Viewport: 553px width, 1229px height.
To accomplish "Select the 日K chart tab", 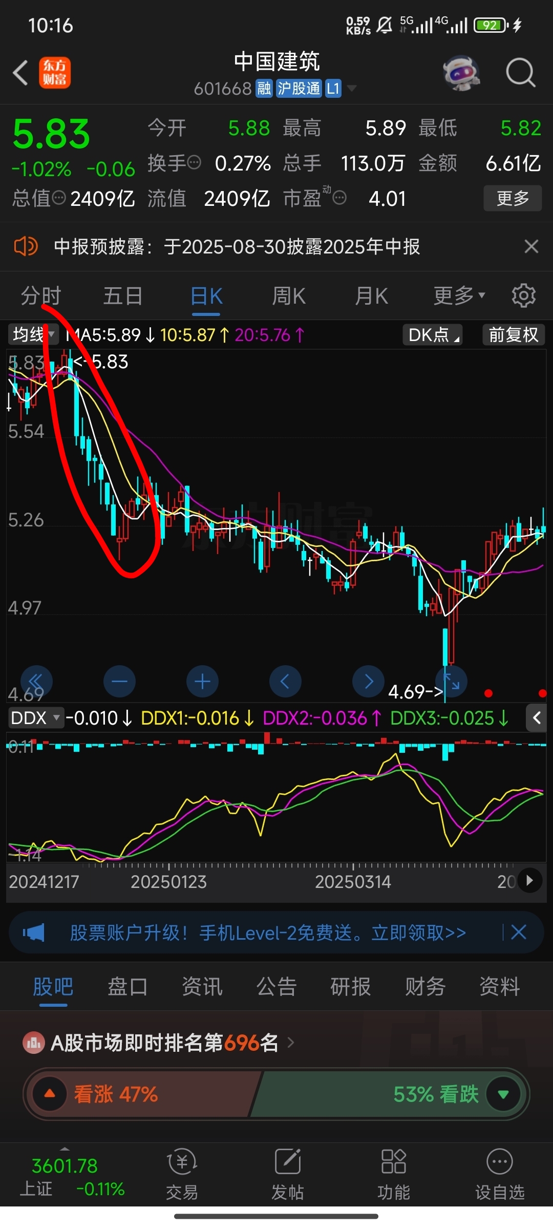I will [206, 295].
